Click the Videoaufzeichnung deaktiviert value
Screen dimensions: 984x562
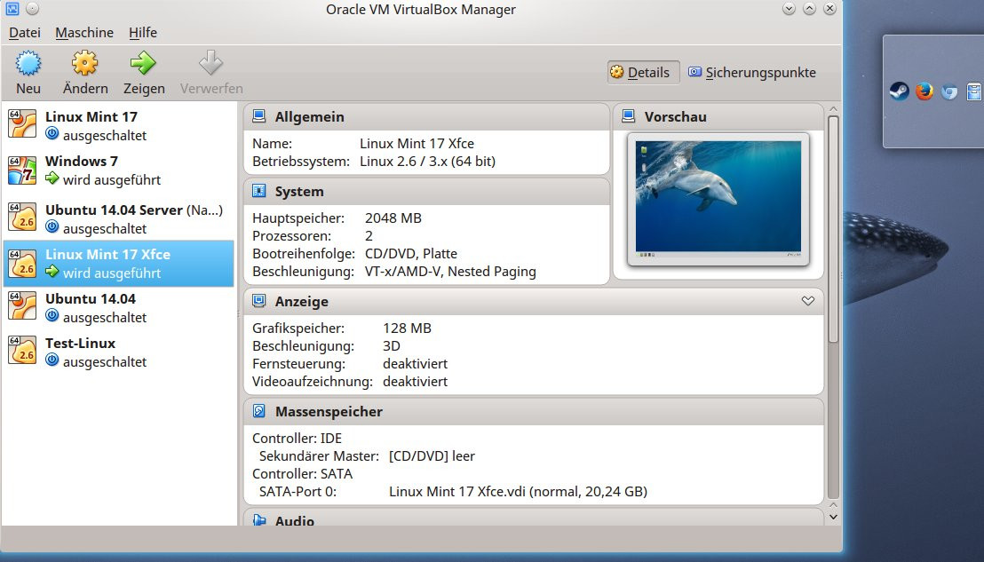(415, 382)
